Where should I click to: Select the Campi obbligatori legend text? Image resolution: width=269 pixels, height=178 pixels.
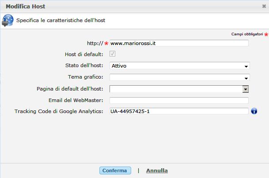(247, 34)
